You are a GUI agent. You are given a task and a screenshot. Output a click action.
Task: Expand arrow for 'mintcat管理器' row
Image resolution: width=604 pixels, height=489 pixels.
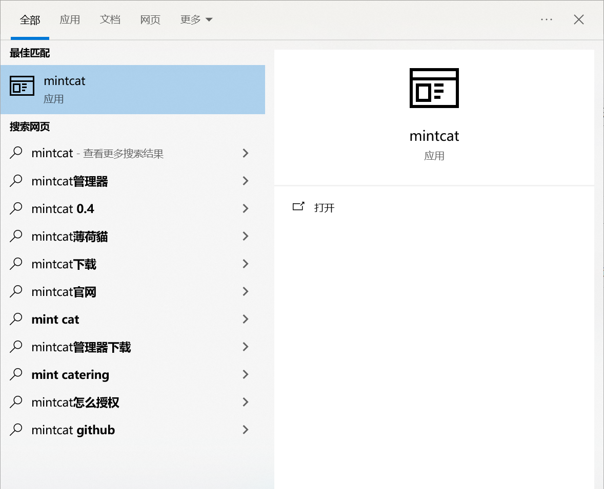pos(246,181)
